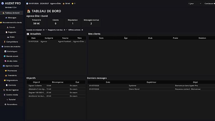This screenshot has width=215, height=121.
Task: Click the newspaper icon beside Actualités
Action: [x=28, y=34]
